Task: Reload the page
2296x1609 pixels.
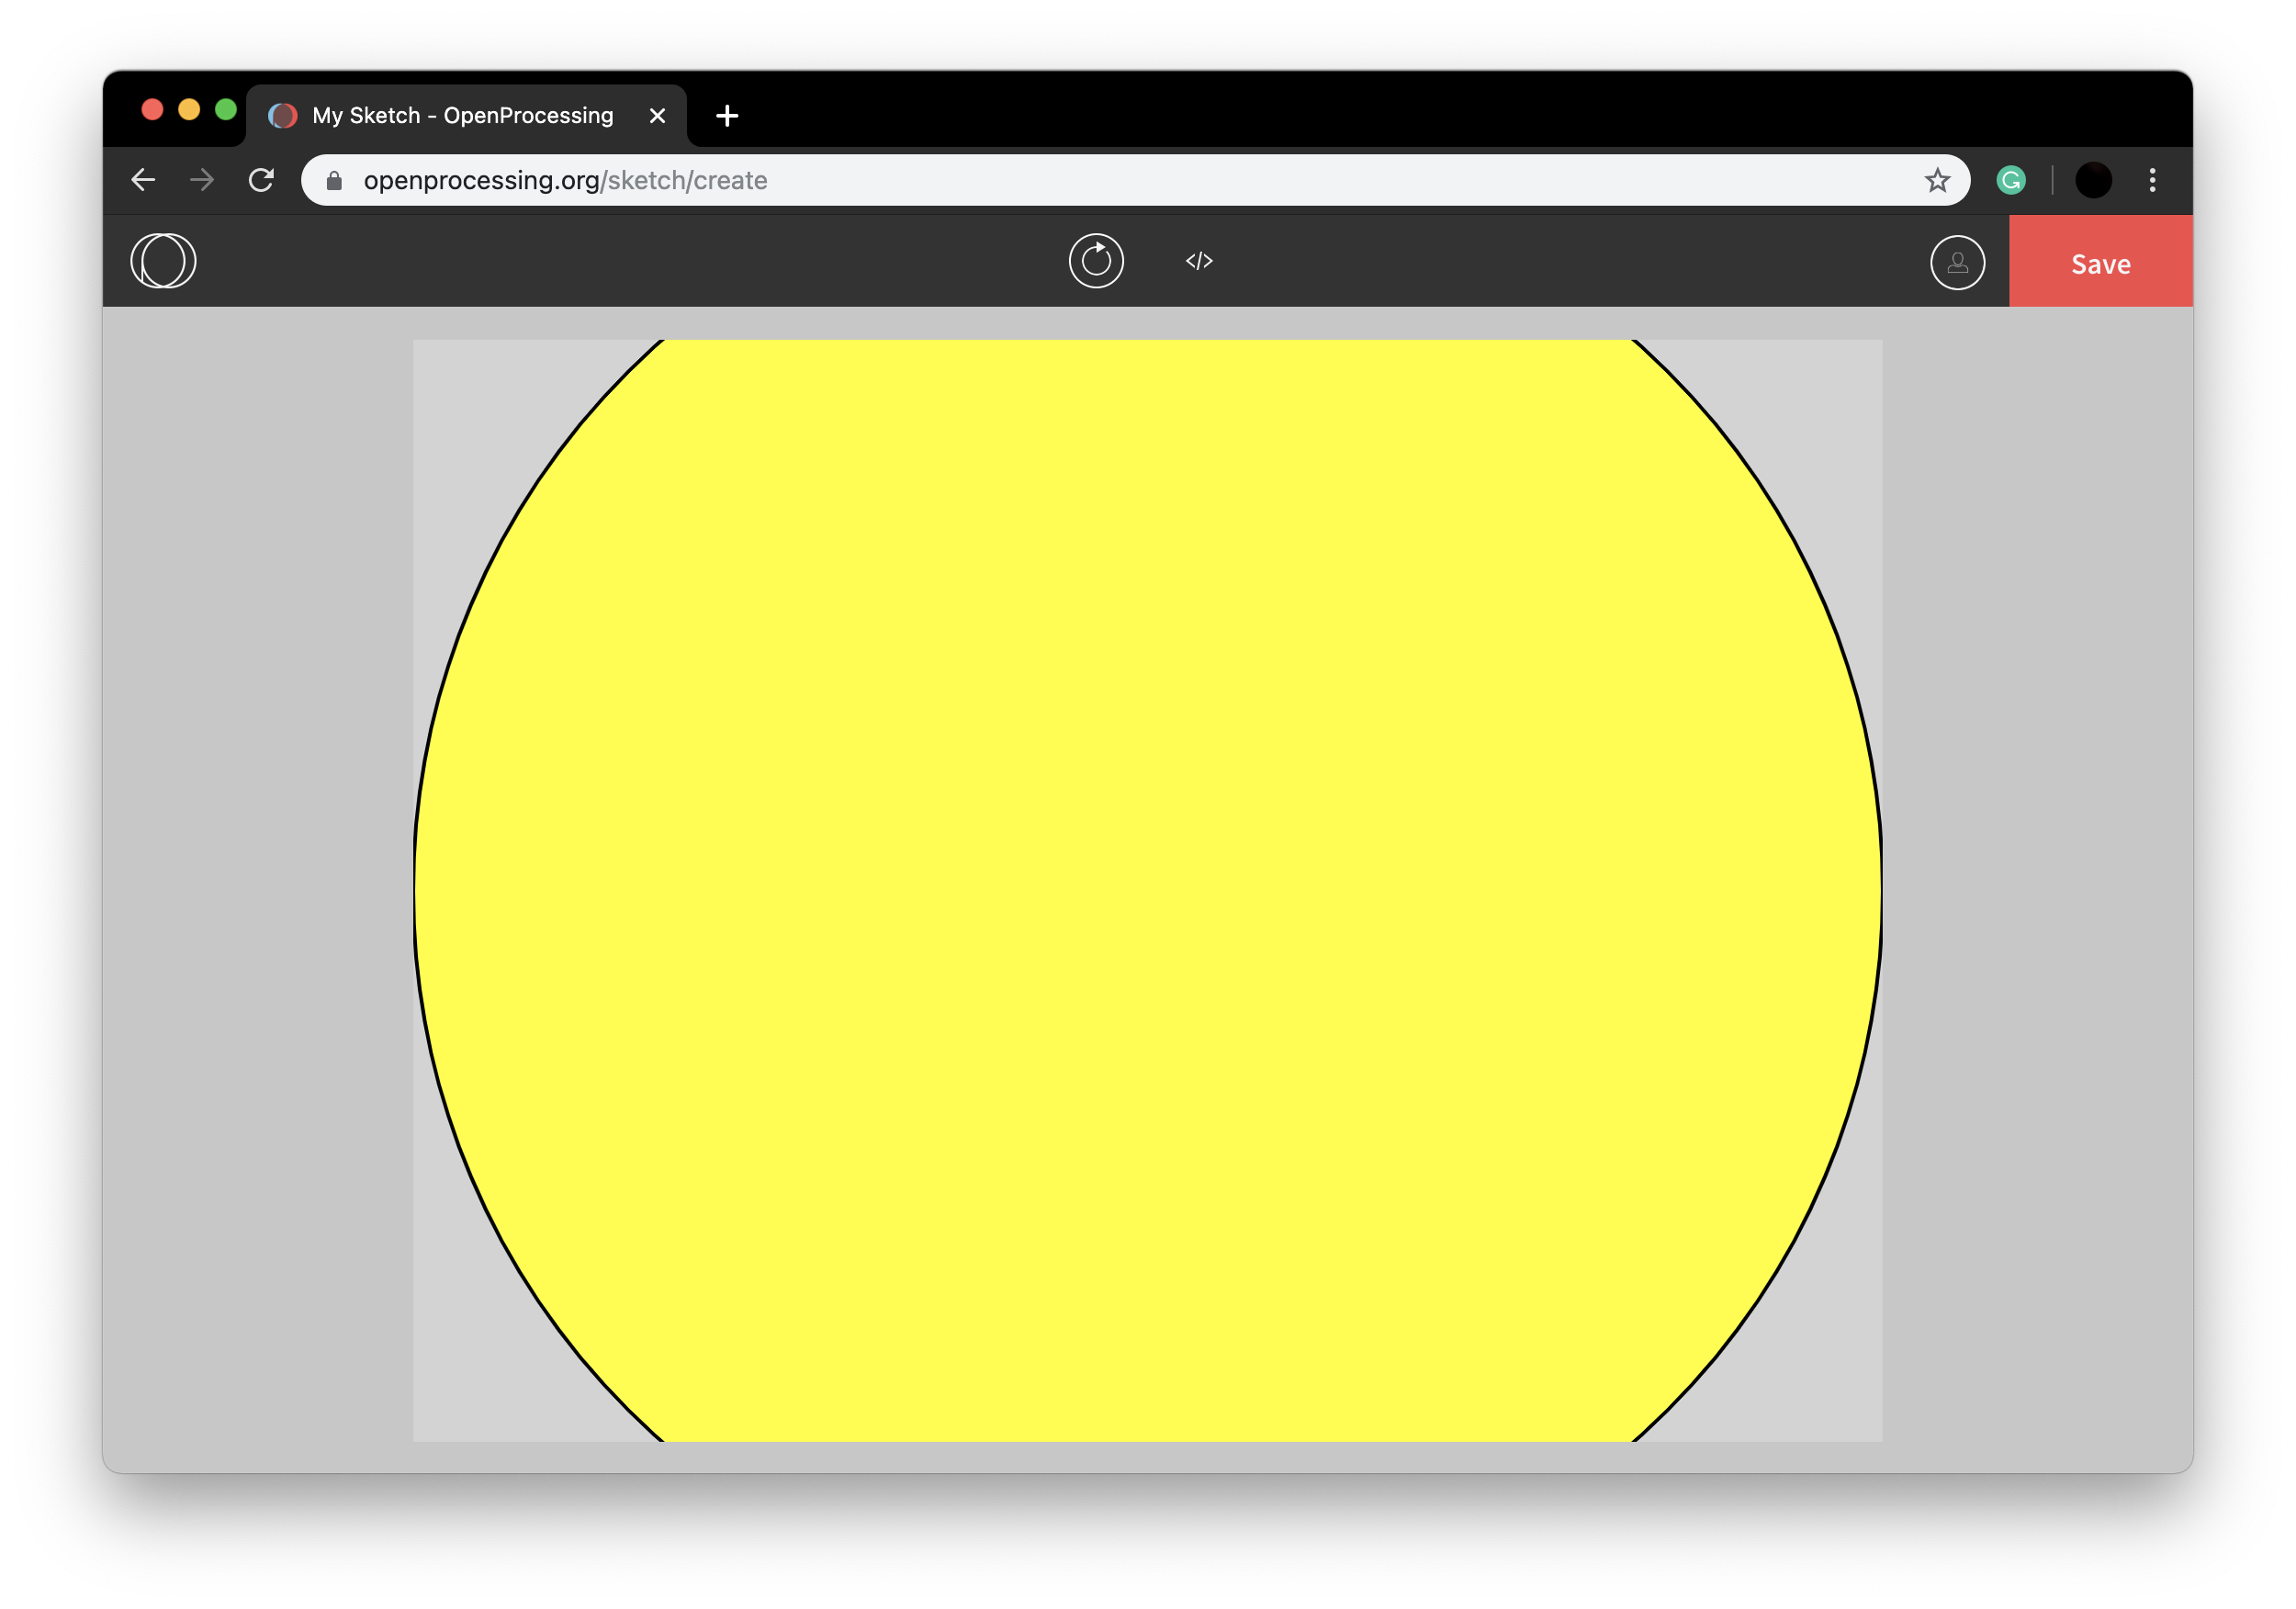Action: coord(261,180)
